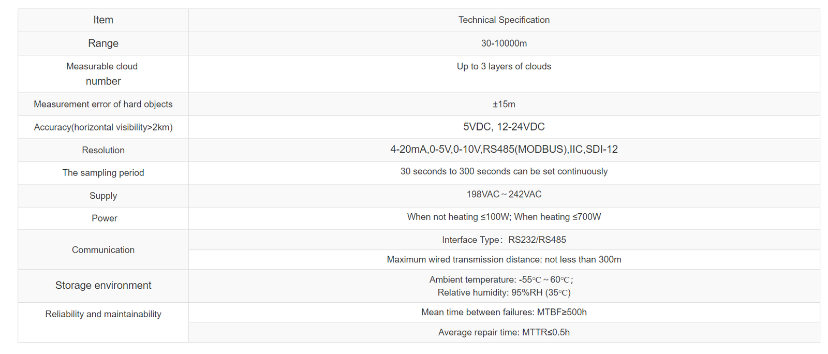Click "Up to 3 layers of clouds" text
The image size is (828, 354).
coord(504,66)
